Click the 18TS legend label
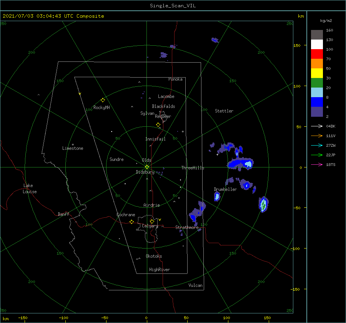The height and width of the screenshot is (323, 346). point(331,164)
